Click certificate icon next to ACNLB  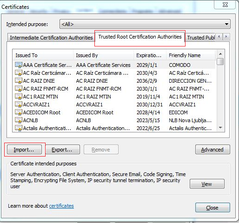click(x=19, y=120)
